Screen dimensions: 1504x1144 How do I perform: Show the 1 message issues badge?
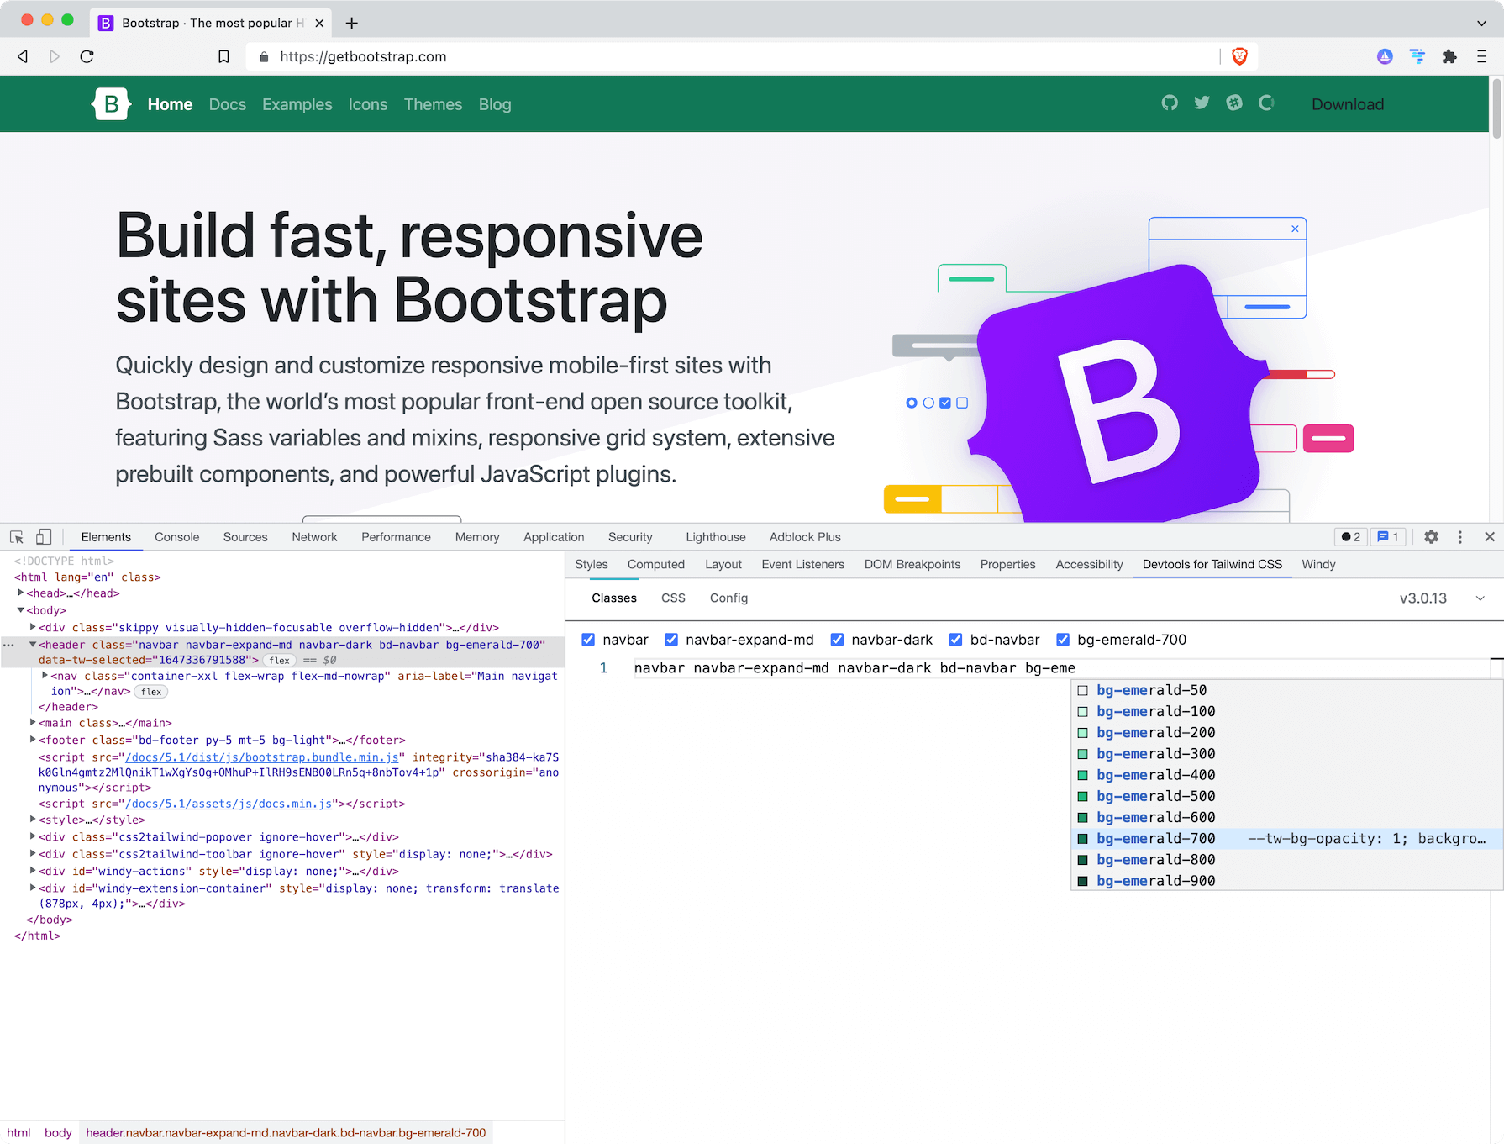(x=1388, y=537)
